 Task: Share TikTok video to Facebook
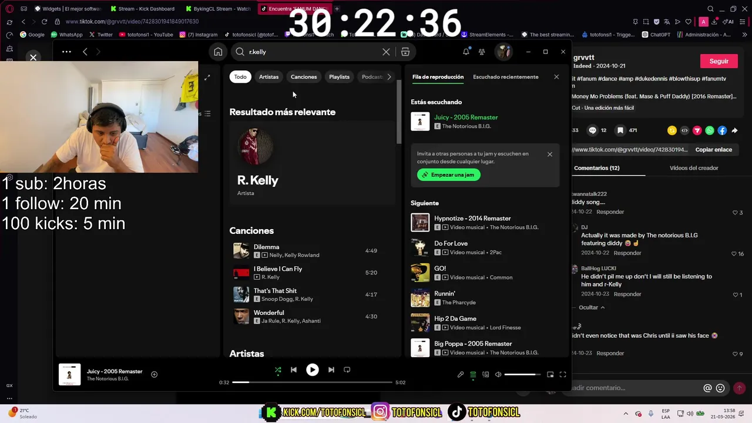point(722,130)
